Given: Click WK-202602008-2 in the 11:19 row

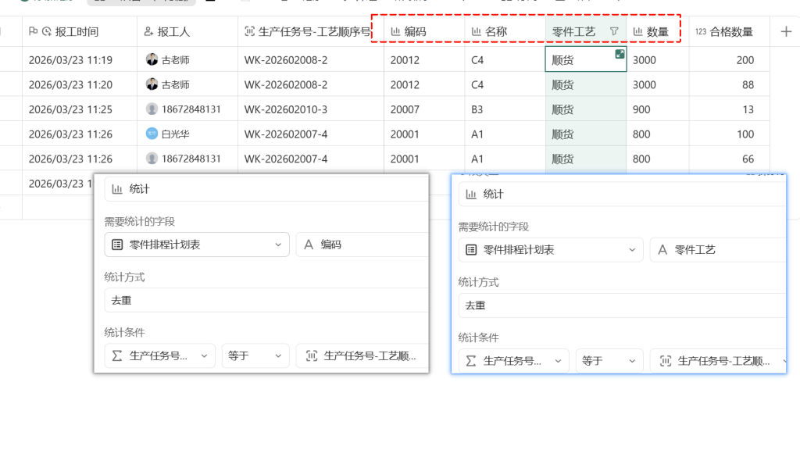Looking at the screenshot, I should click(311, 59).
